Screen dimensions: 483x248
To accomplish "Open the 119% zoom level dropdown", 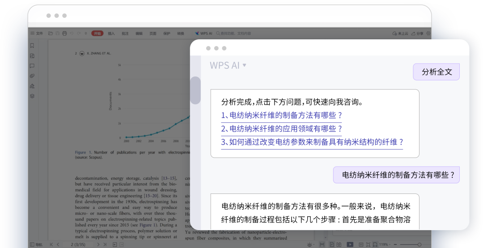I will (385, 244).
